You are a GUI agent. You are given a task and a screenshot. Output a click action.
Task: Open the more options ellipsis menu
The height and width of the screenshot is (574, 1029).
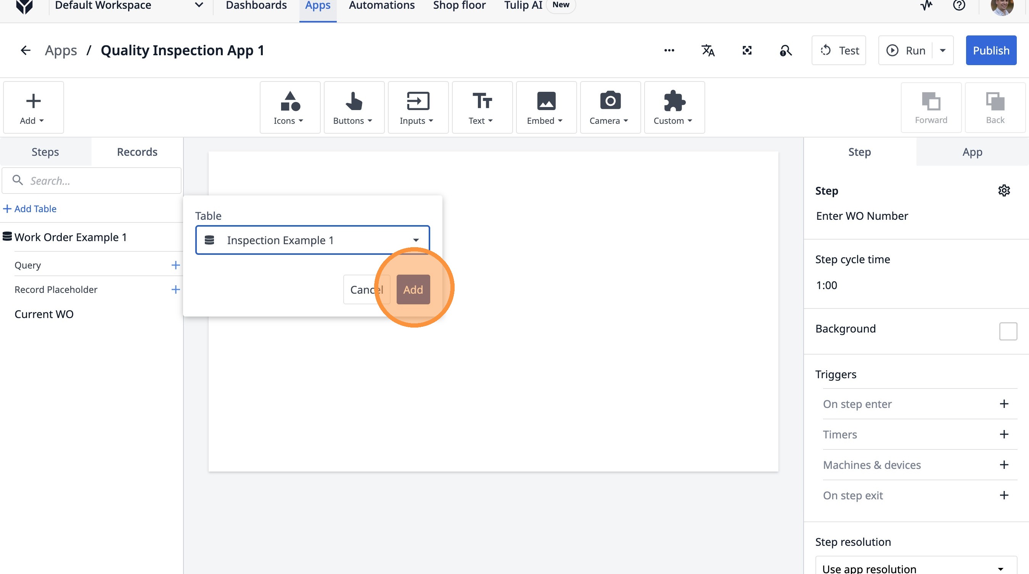pyautogui.click(x=669, y=50)
